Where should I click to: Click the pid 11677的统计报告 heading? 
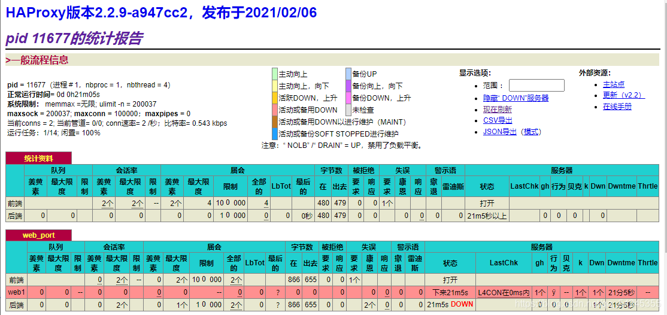(x=74, y=39)
